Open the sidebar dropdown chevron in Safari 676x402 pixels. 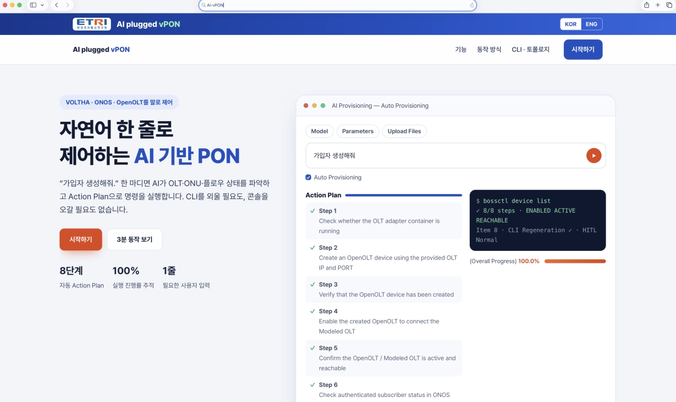point(42,5)
